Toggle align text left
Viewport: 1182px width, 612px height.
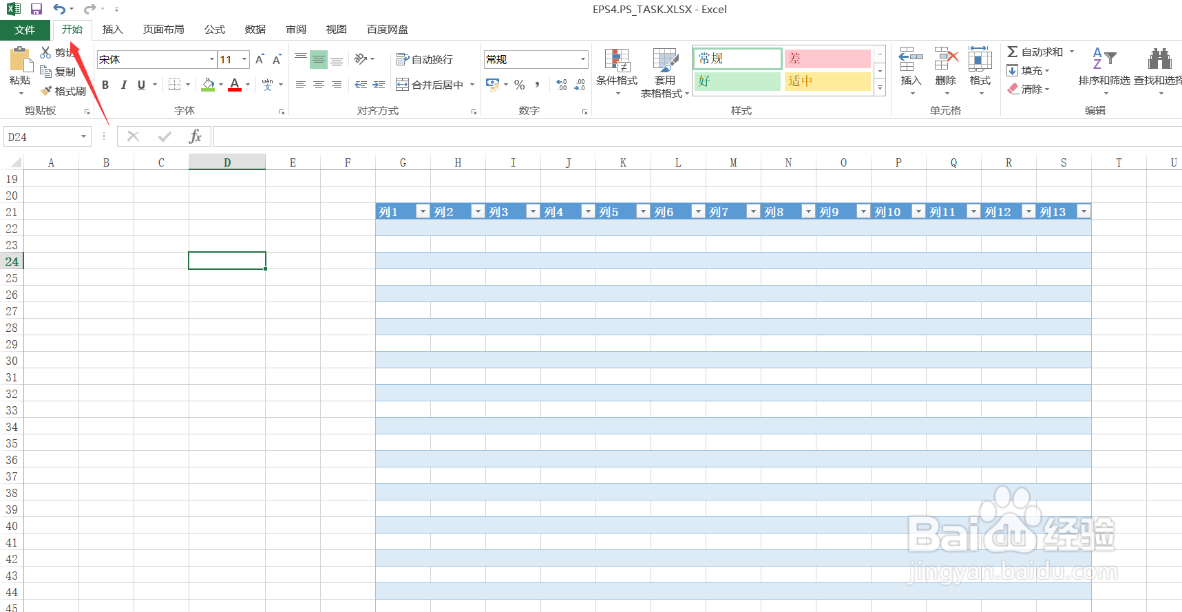301,85
